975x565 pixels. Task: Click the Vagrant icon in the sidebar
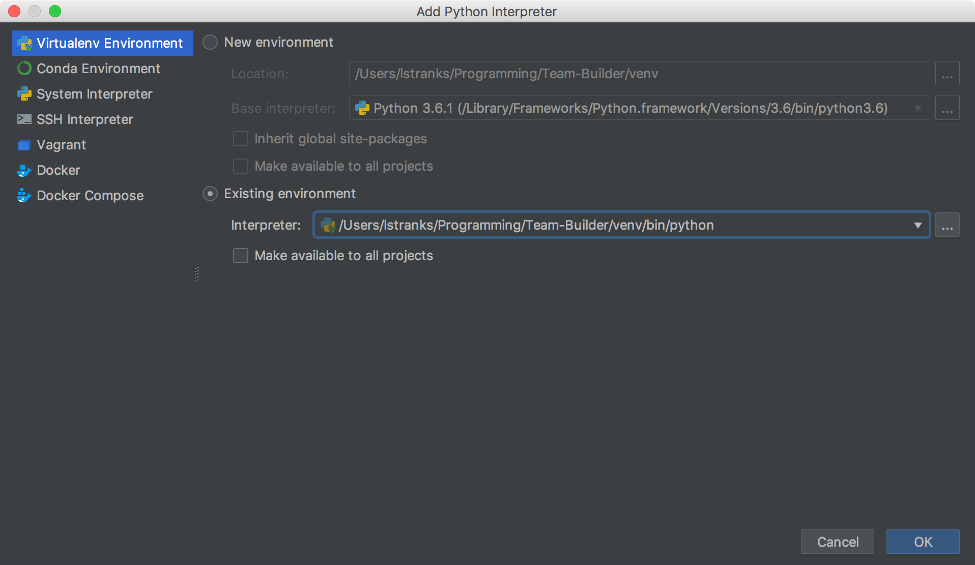[24, 145]
